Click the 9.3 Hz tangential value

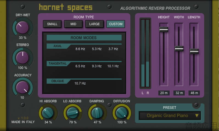coord(97,66)
